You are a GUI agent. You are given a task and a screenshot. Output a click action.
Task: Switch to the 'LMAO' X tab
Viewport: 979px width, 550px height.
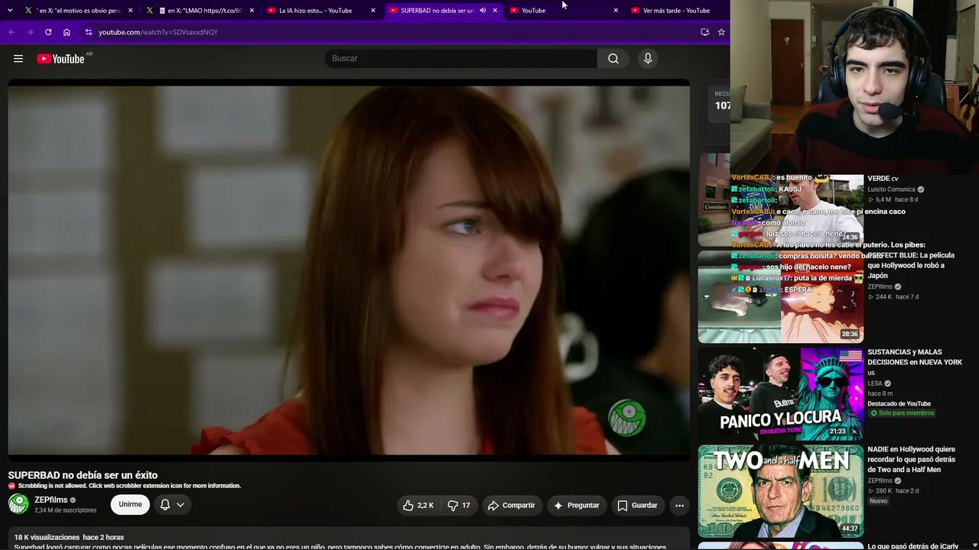coord(199,11)
